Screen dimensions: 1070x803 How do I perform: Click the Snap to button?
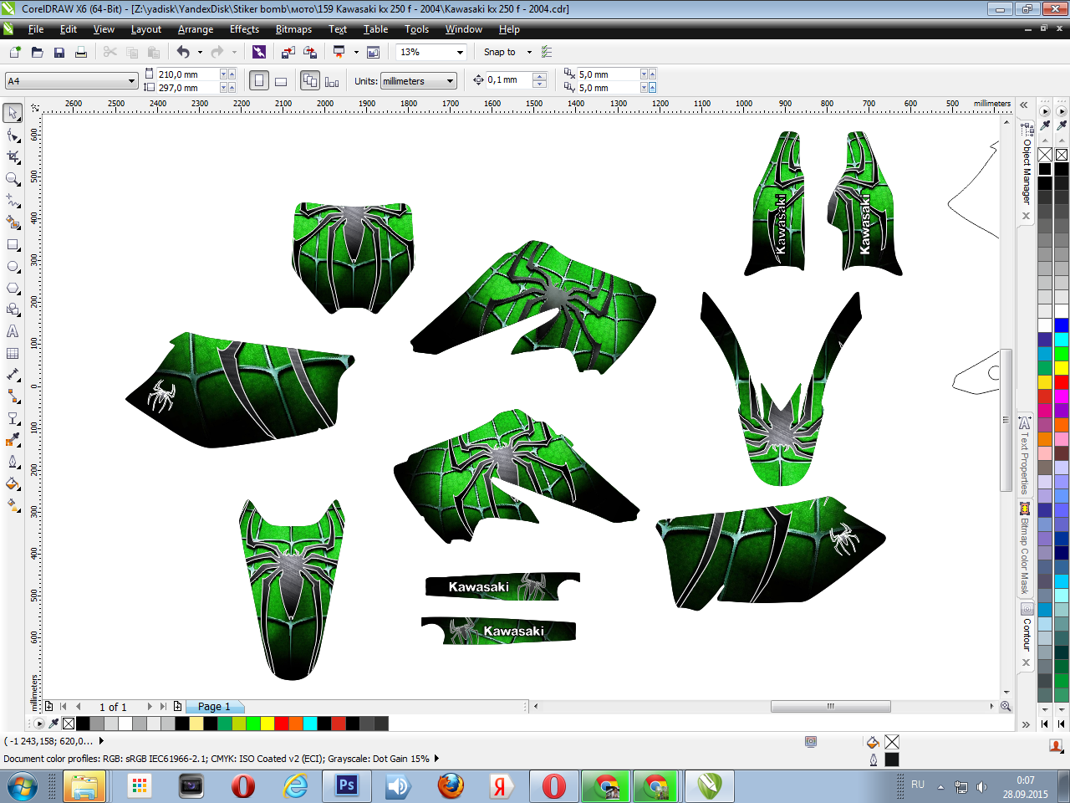500,52
